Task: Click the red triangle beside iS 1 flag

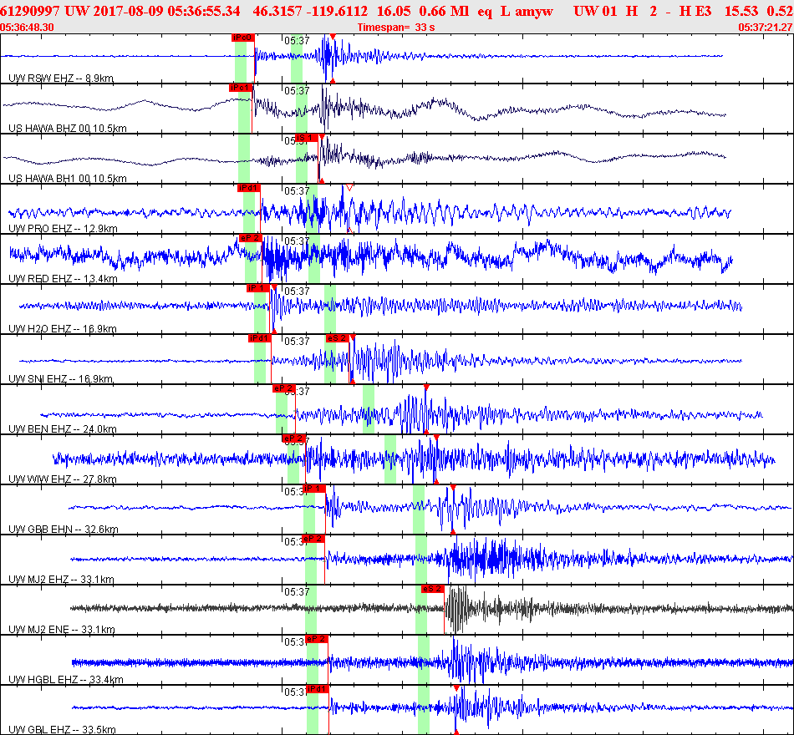Action: [x=322, y=137]
